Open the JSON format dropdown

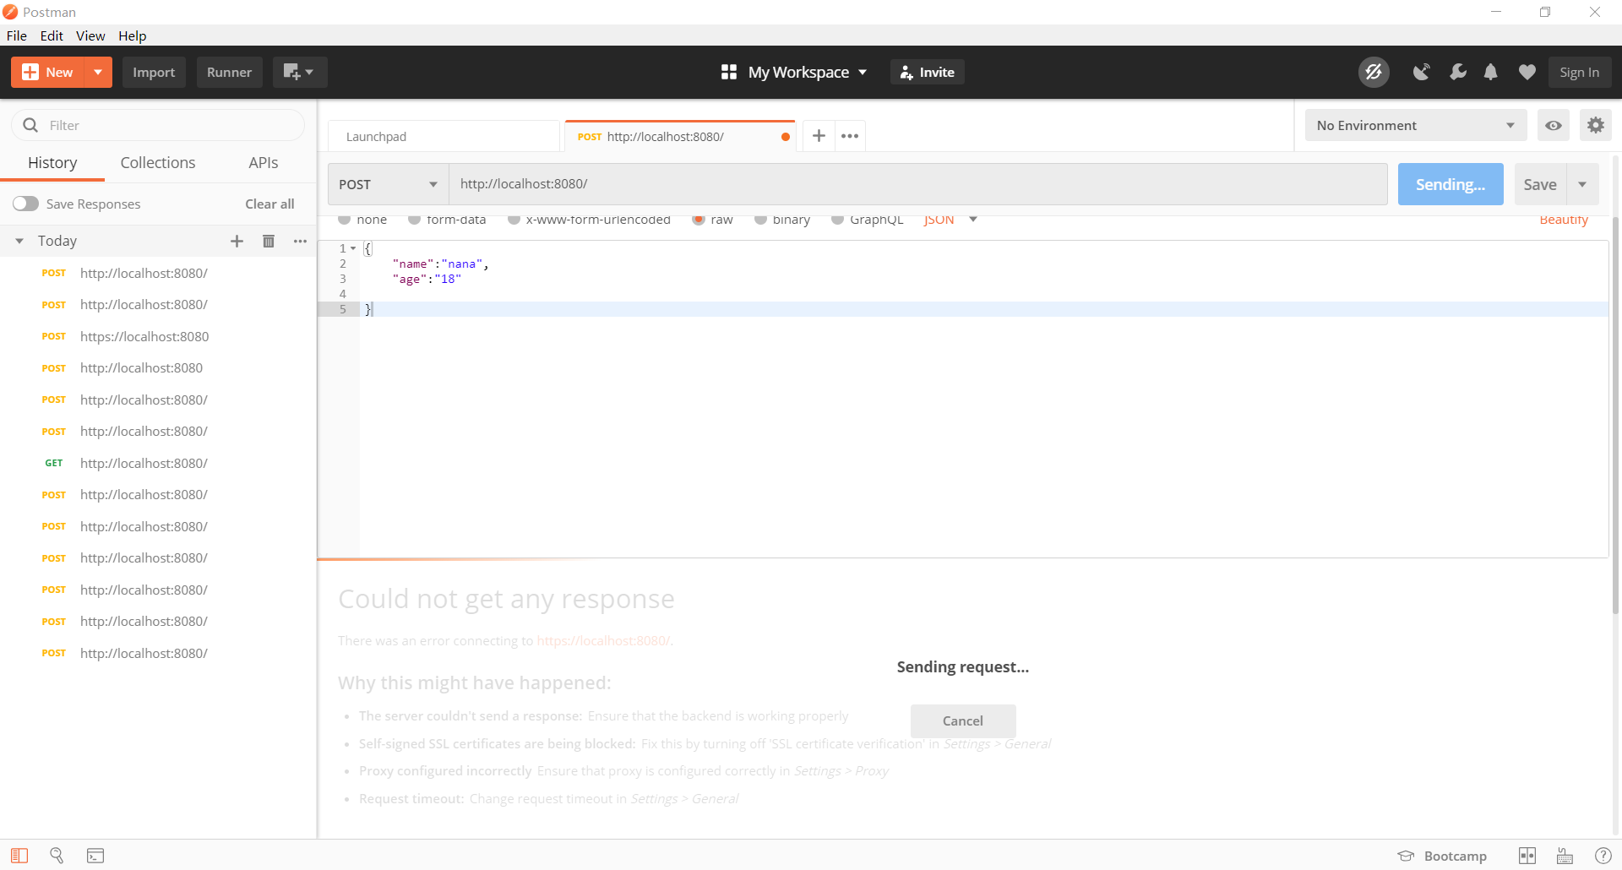950,220
